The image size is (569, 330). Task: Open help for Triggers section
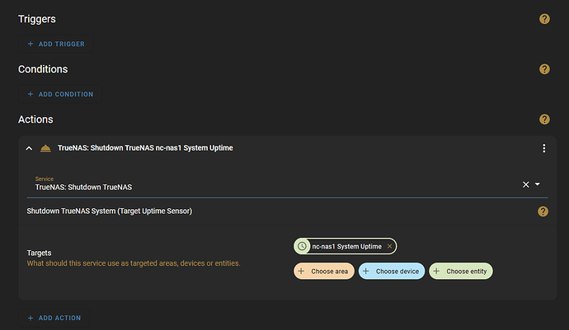[x=544, y=19]
